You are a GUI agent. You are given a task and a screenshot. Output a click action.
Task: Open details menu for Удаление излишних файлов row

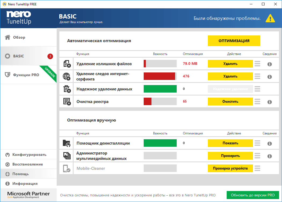(257, 64)
